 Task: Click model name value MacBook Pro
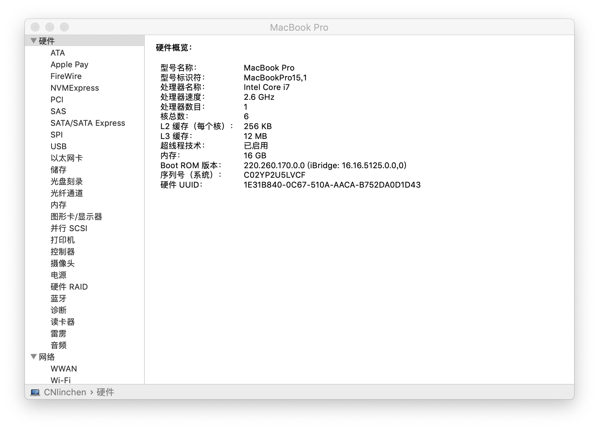(269, 68)
